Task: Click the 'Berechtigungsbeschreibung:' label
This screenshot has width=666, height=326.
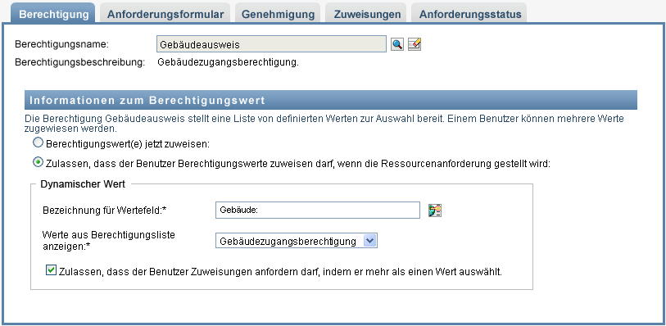Action: tap(79, 62)
